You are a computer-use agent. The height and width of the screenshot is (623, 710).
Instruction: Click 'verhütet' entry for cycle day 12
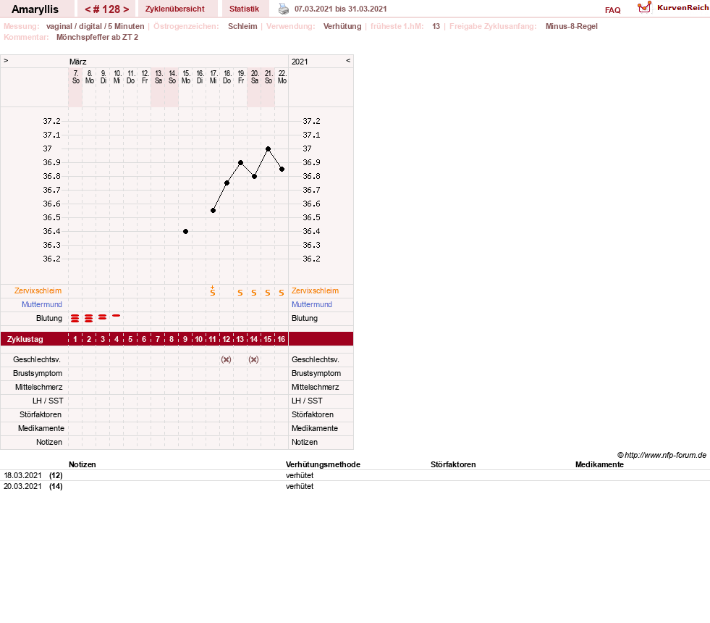300,475
